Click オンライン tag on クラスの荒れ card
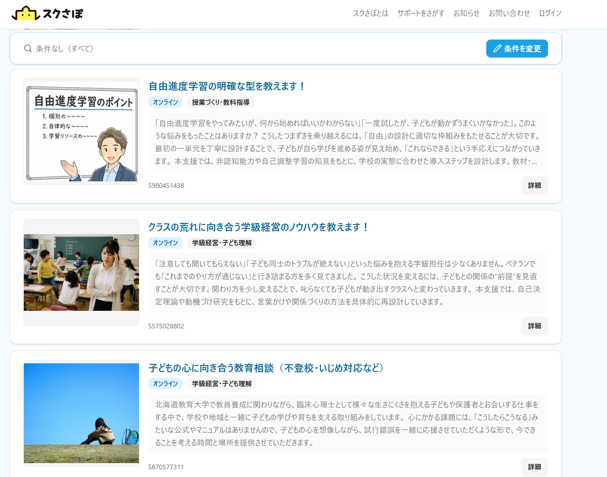607x477 pixels. tap(165, 243)
